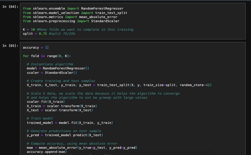Image resolution: width=251 pixels, height=155 pixels.
Task: Click 'mae = mean_absolute_error' line
Action: 82,148
